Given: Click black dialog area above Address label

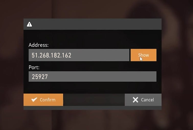Looking at the screenshot, I should point(93,36).
